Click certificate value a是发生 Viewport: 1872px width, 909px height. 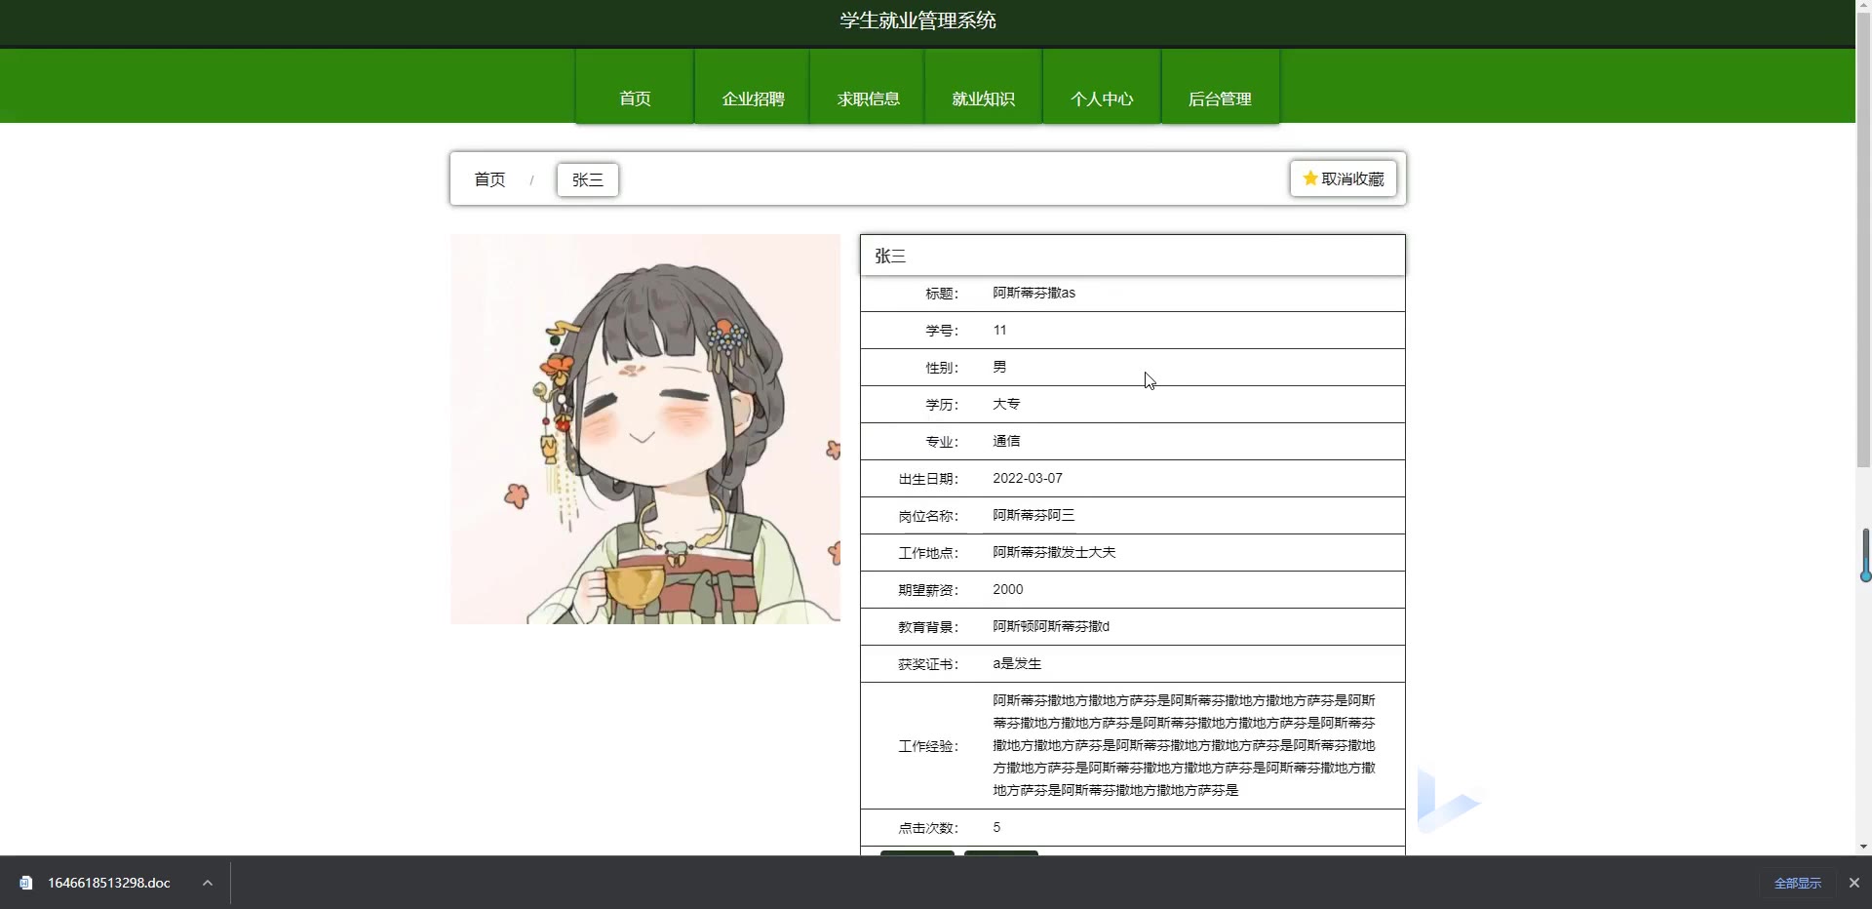coord(1017,663)
